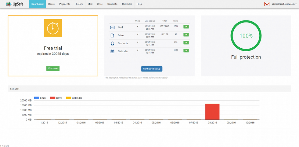Open the admin@backovery.com account dropdown
The image size is (299, 147).
point(283,4)
